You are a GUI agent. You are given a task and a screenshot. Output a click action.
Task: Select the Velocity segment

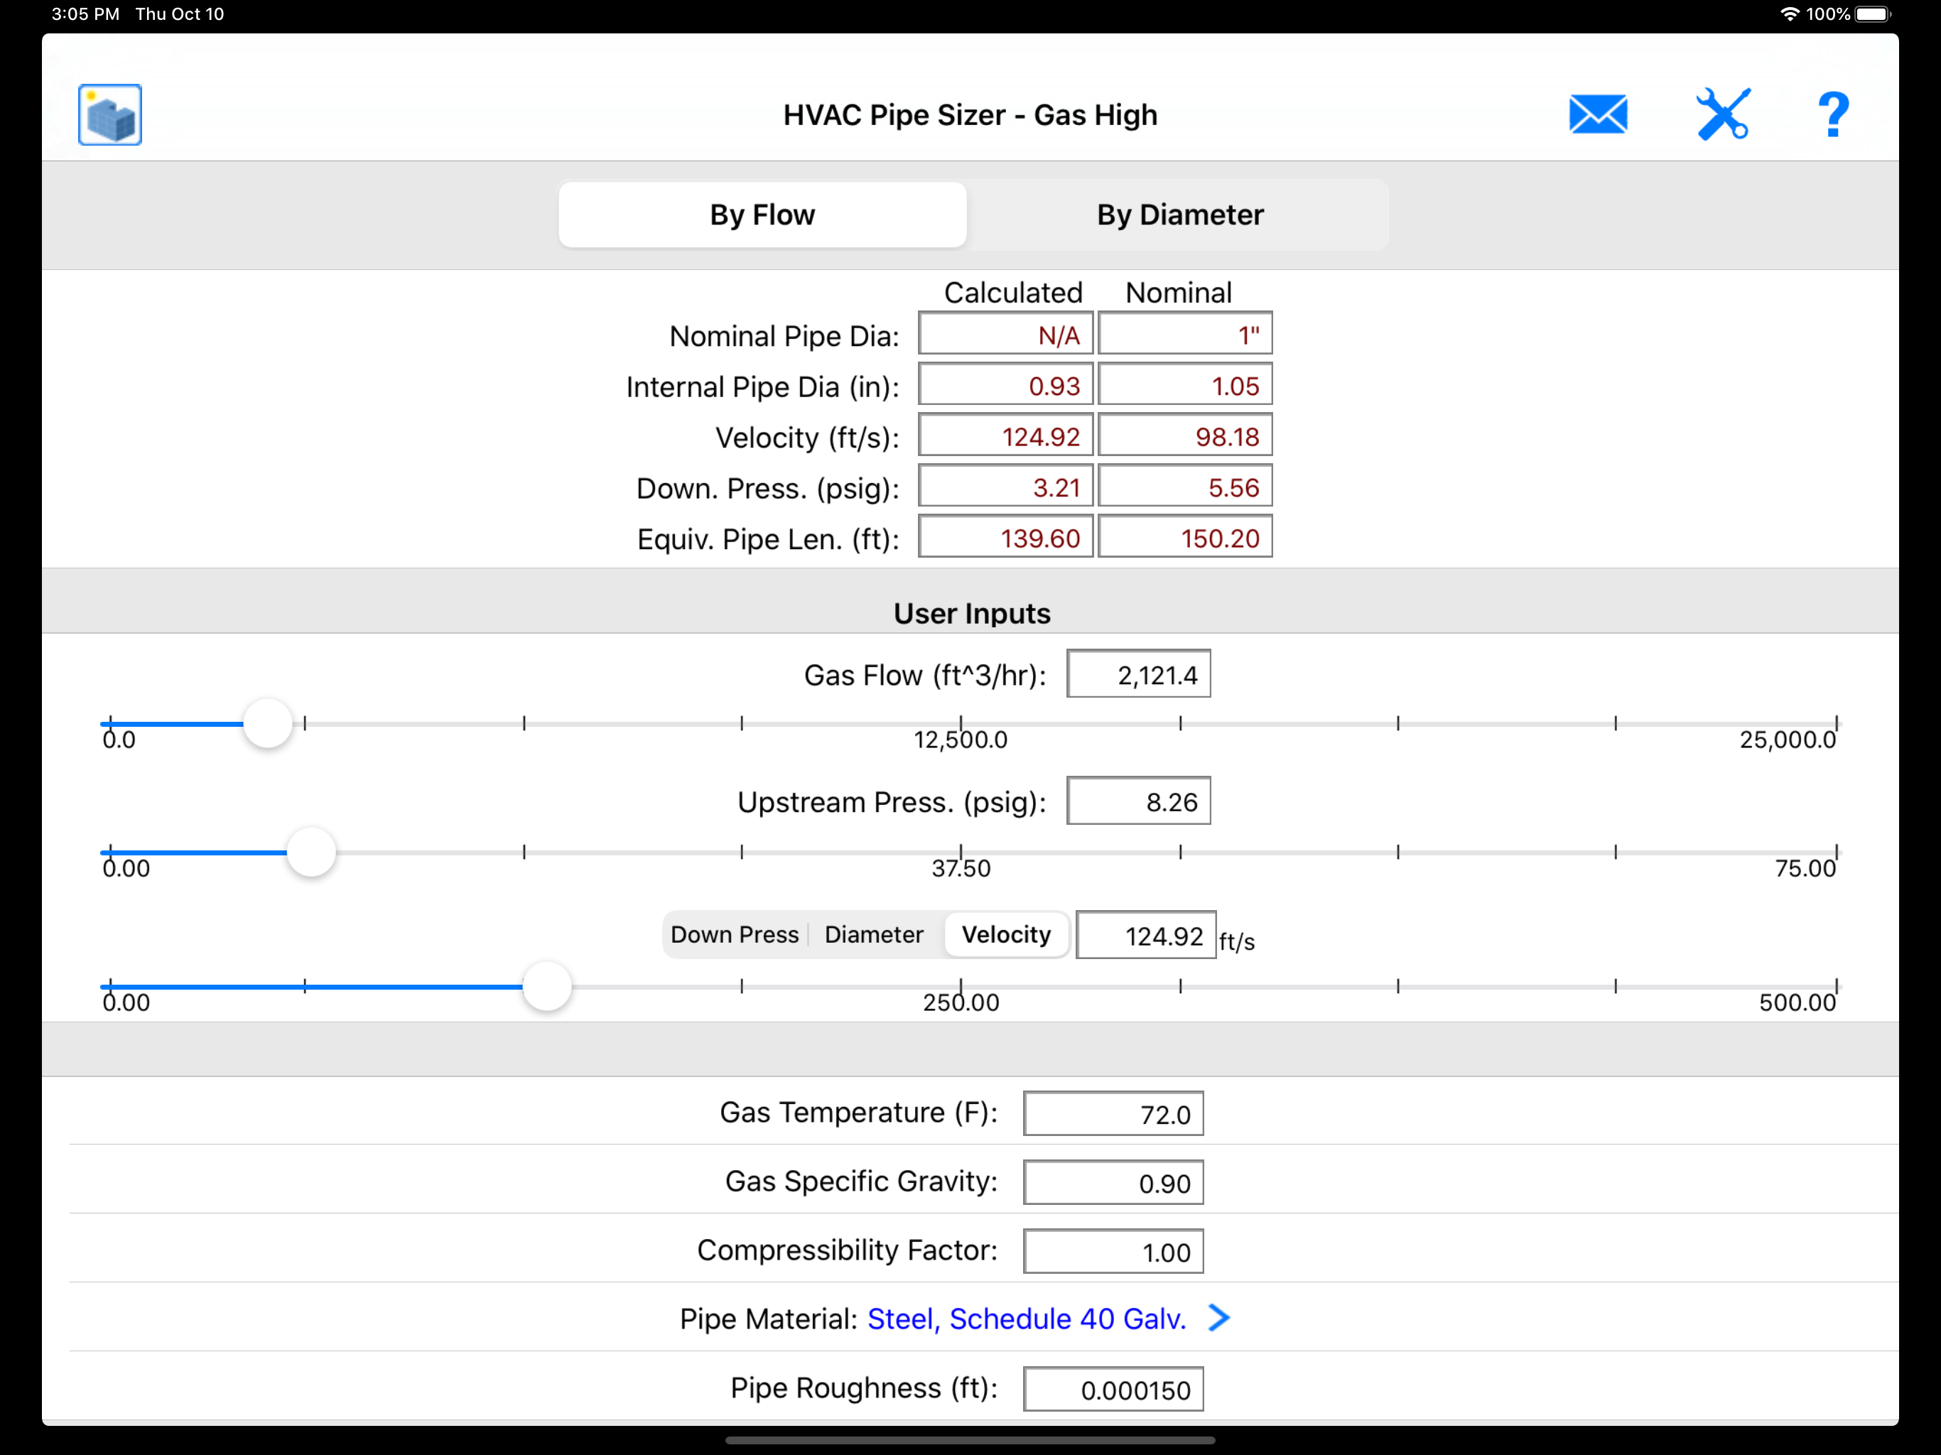[x=1007, y=935]
